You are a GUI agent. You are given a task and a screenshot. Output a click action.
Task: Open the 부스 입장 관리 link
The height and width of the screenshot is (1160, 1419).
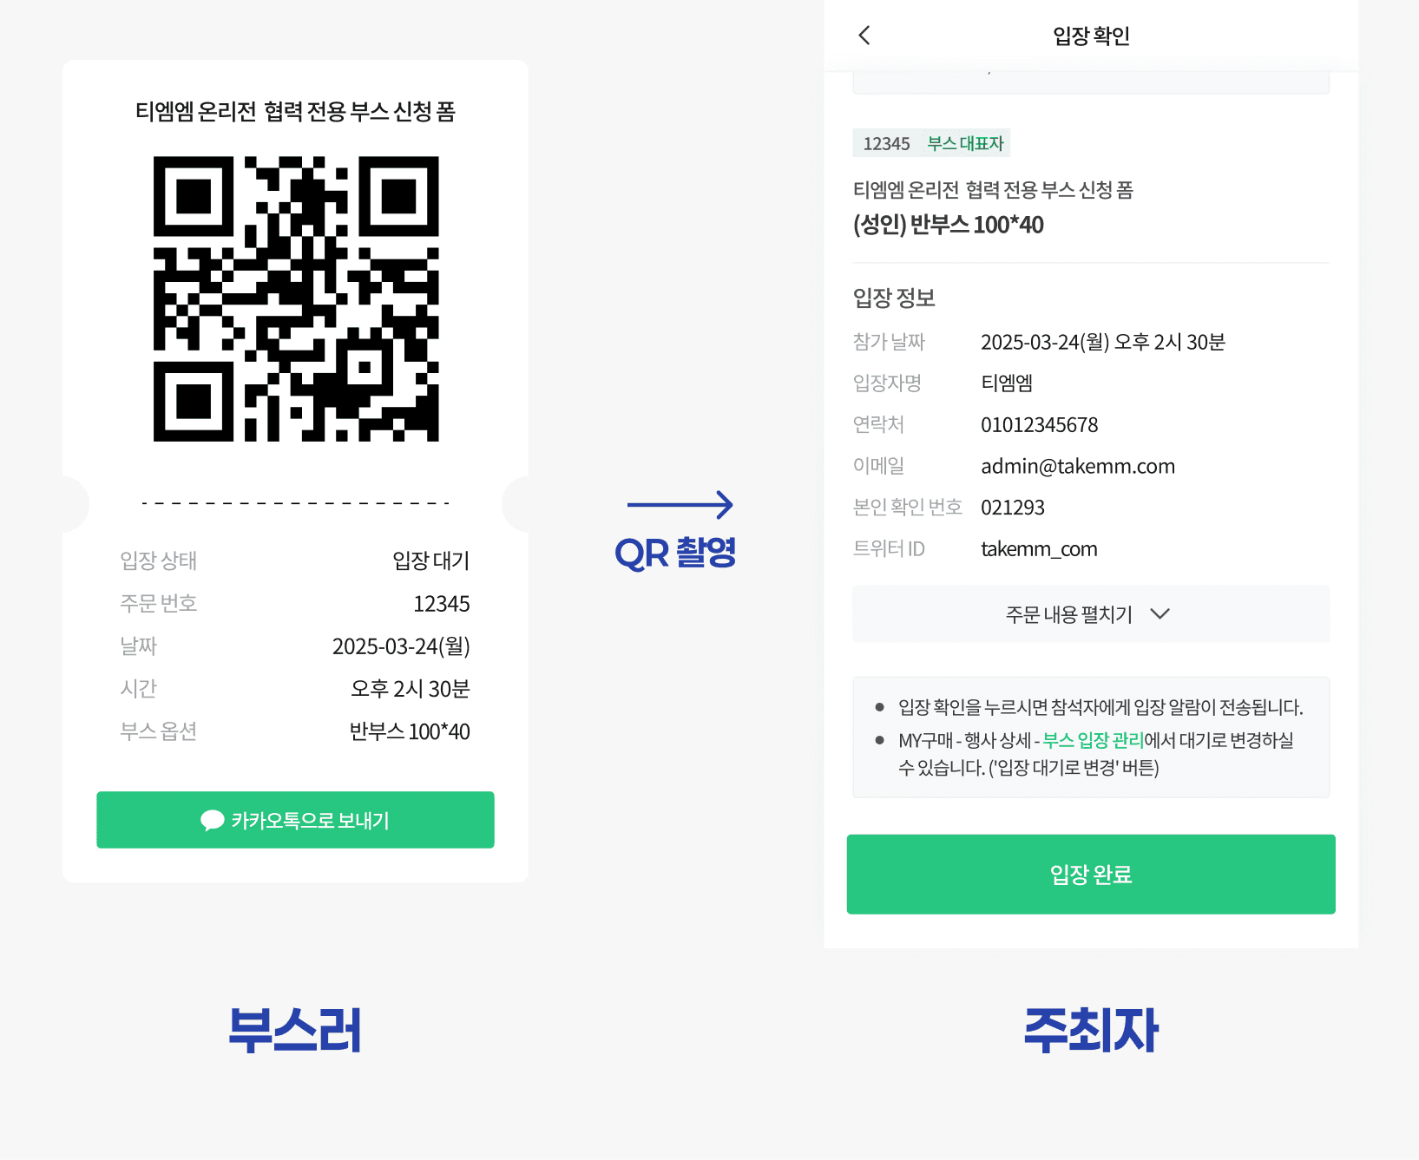[1093, 740]
